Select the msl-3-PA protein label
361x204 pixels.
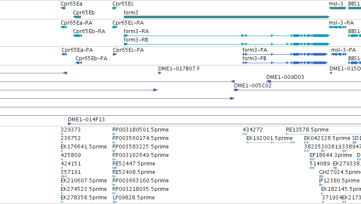tap(344, 50)
